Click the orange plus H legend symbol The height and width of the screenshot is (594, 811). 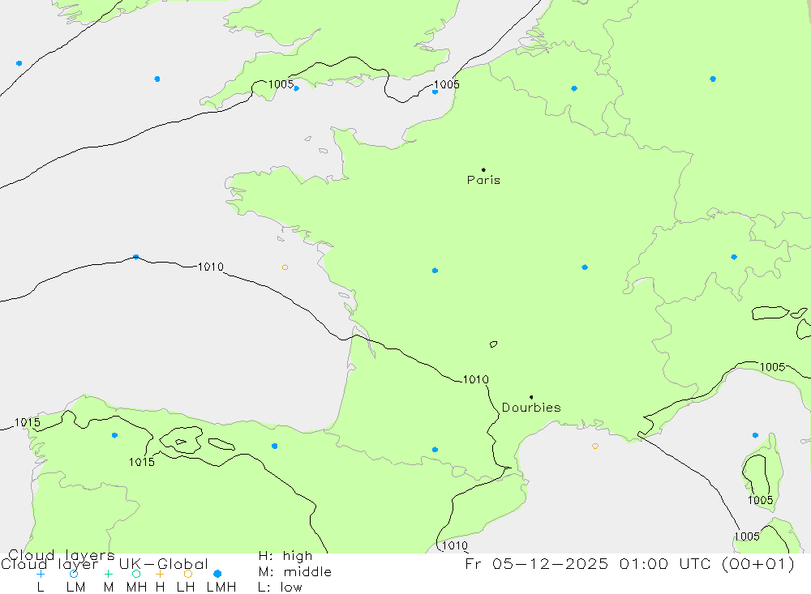pyautogui.click(x=160, y=574)
